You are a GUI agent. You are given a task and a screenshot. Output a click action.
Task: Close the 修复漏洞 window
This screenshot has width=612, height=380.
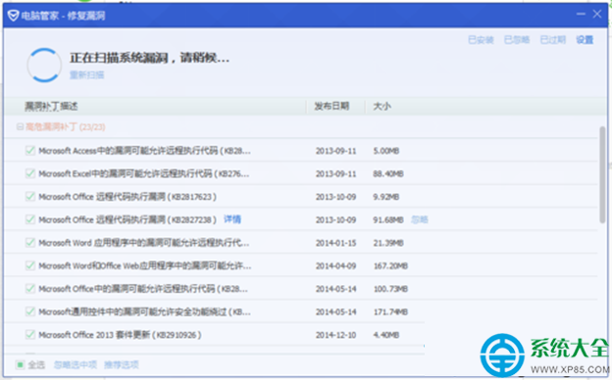tap(597, 14)
